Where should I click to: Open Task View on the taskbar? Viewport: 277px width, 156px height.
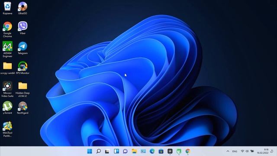coord(107,151)
